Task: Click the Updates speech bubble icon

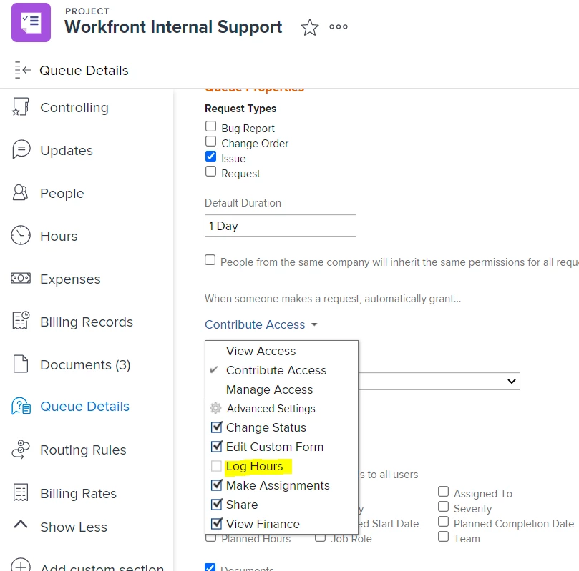Action: click(21, 149)
